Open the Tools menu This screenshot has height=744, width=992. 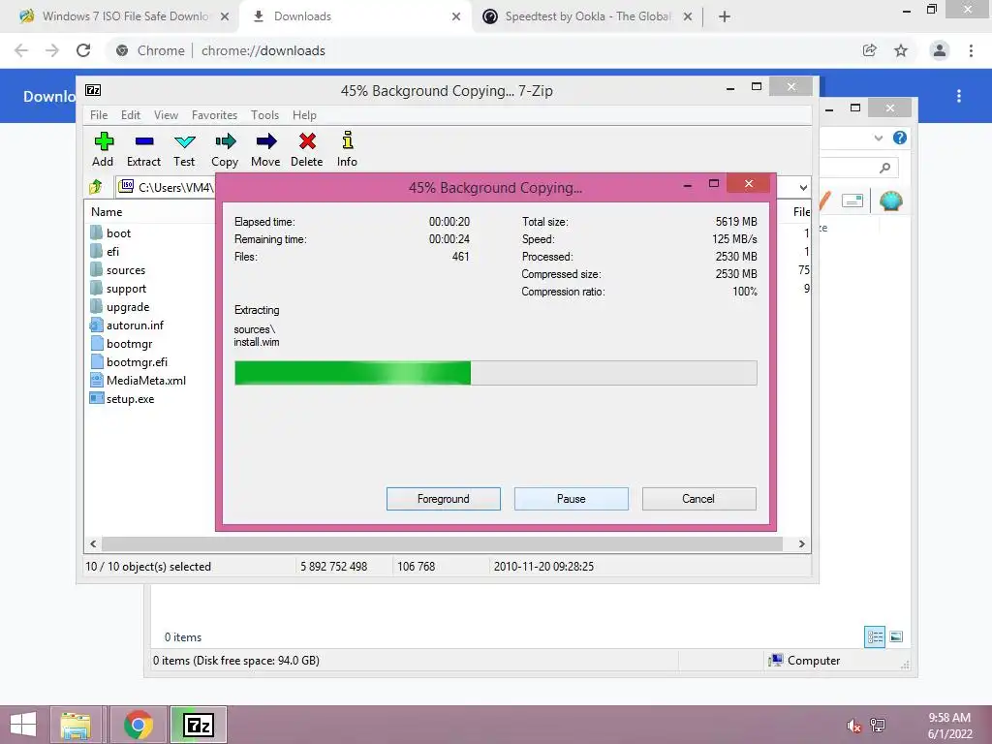point(264,115)
